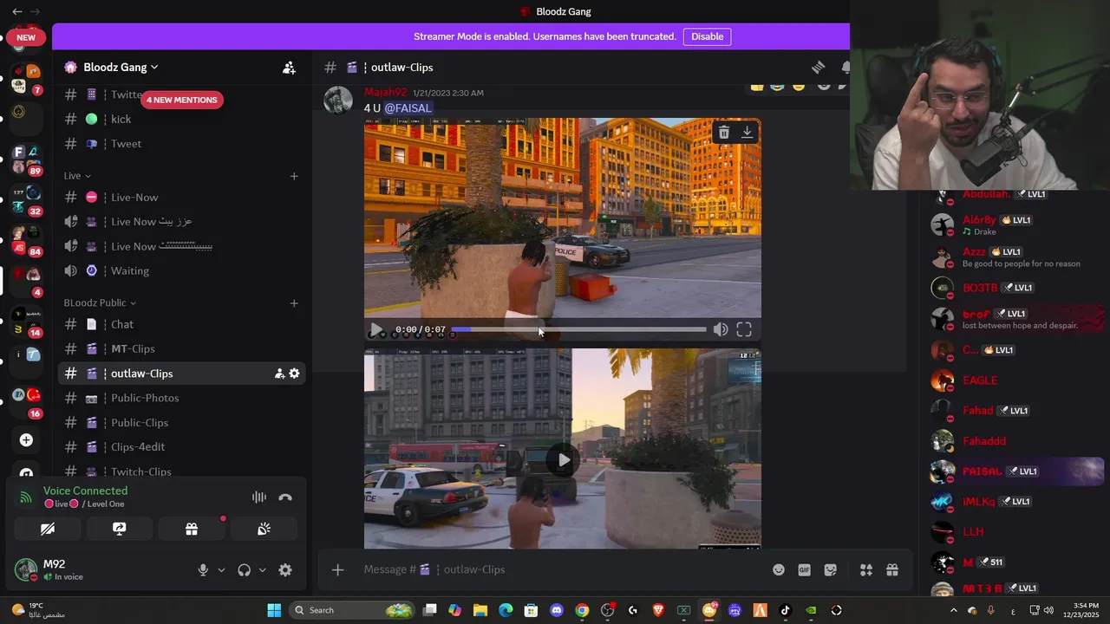Collapse the Live category
Image resolution: width=1110 pixels, height=624 pixels.
click(x=77, y=176)
